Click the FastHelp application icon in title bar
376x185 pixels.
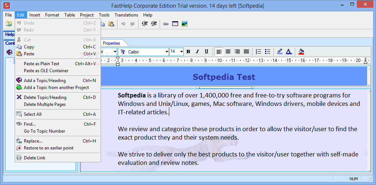pyautogui.click(x=6, y=5)
